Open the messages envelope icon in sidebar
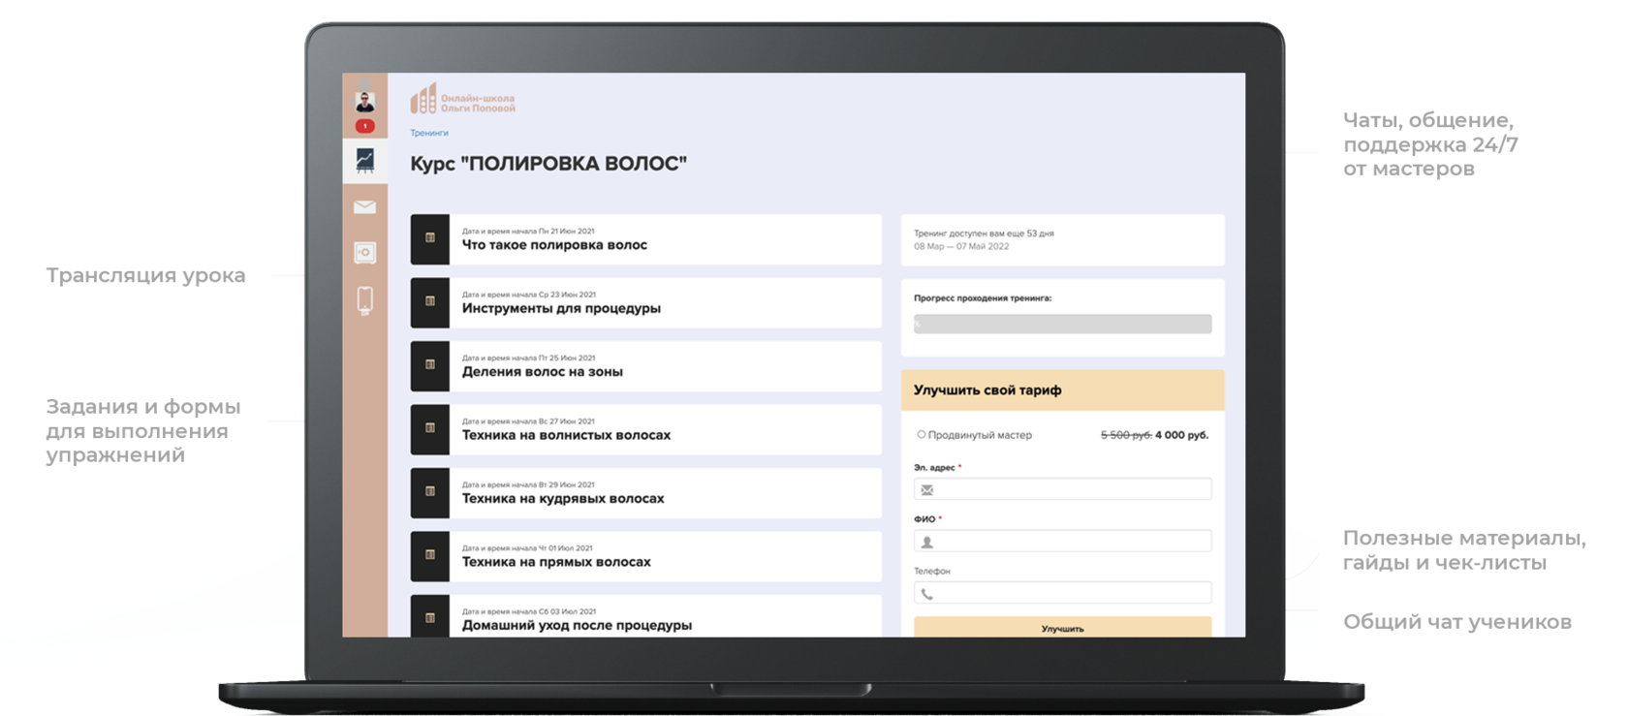Image resolution: width=1628 pixels, height=716 pixels. 364,206
